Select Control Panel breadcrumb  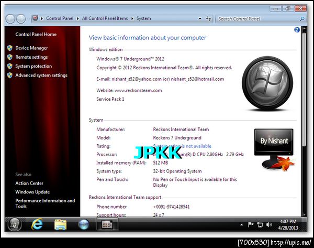tap(60, 18)
